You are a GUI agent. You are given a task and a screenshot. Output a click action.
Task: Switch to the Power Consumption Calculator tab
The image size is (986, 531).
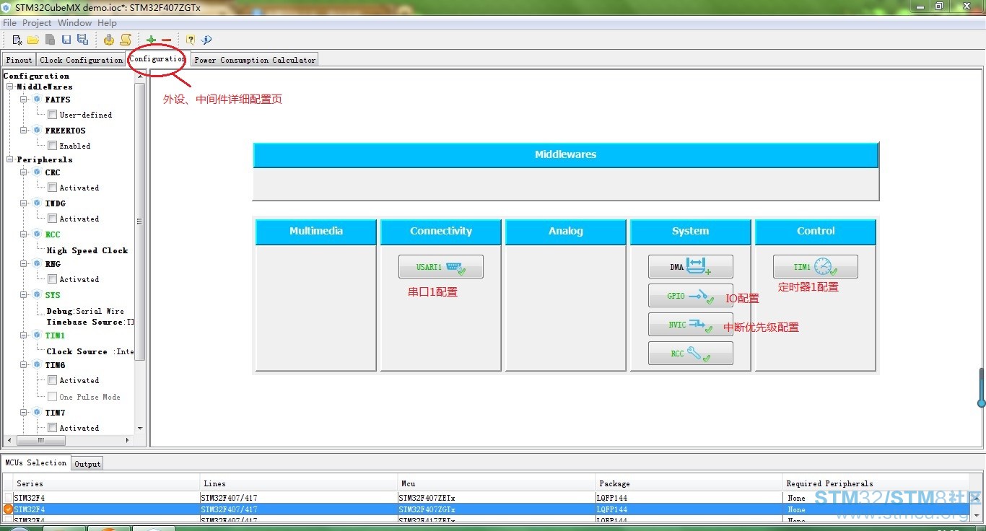[255, 60]
